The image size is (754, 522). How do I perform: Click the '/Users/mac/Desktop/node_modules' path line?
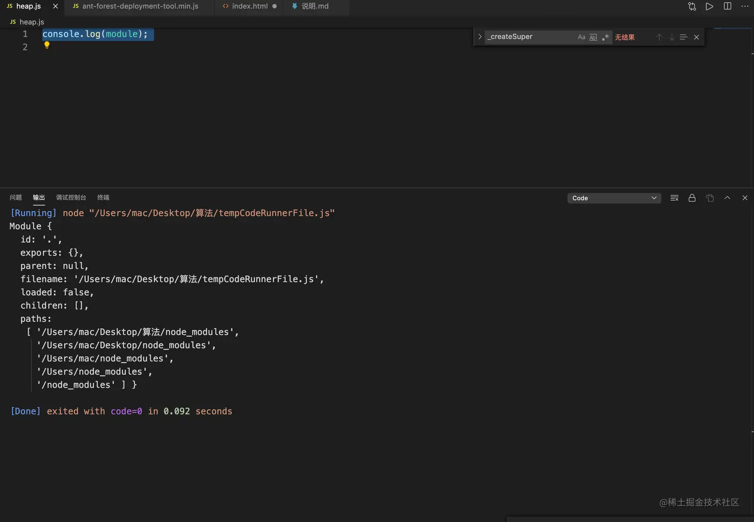(x=126, y=345)
